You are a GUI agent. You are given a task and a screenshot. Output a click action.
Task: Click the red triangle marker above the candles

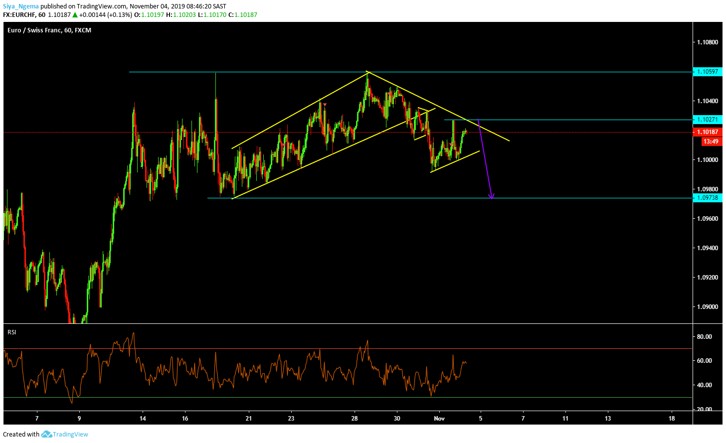[x=325, y=105]
